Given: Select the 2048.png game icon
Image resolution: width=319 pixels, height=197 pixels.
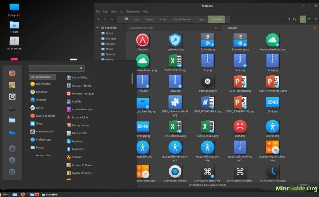Looking at the screenshot, I should tap(273, 102).
